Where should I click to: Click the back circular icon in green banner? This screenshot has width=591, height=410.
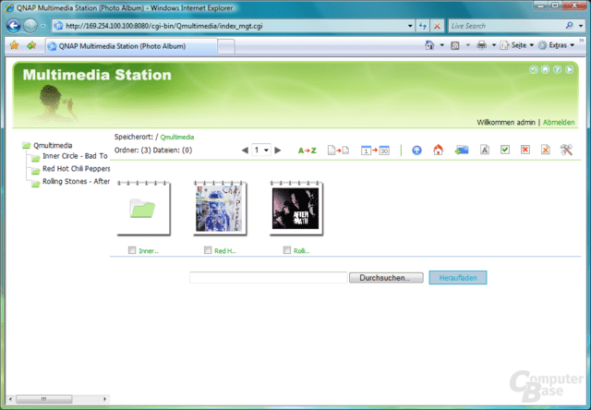coord(534,69)
